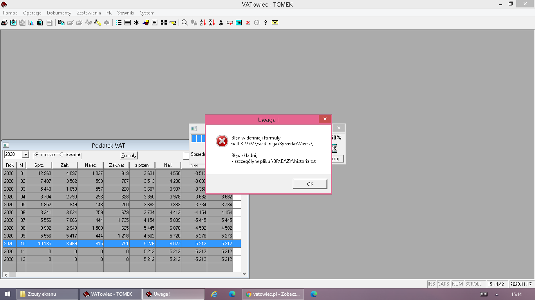The image size is (535, 300).
Task: Click the bar chart toolbar icon
Action: pyautogui.click(x=31, y=23)
